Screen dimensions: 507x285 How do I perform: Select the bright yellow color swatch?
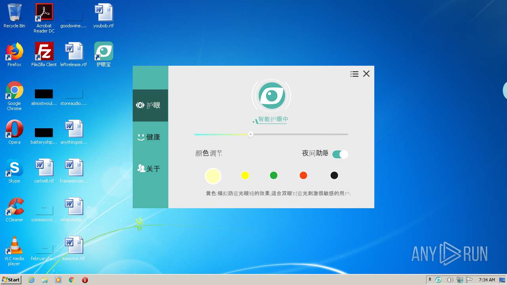pyautogui.click(x=245, y=175)
